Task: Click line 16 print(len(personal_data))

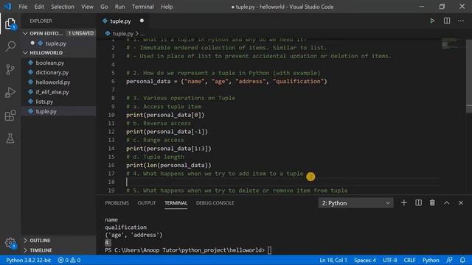Action: pyautogui.click(x=169, y=165)
